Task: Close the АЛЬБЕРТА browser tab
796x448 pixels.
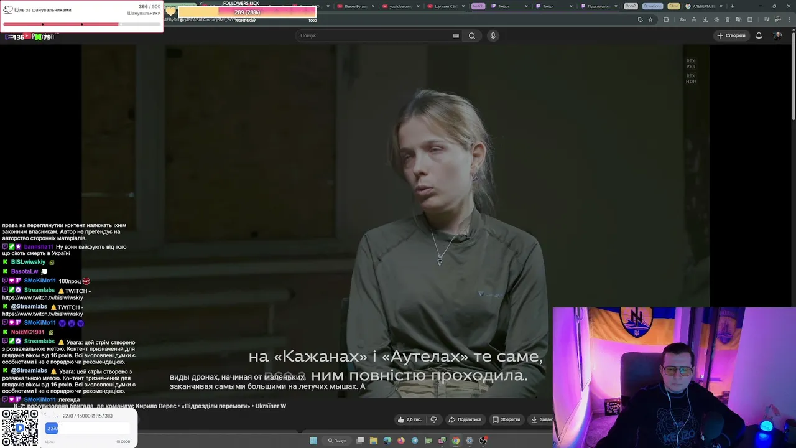Action: (x=722, y=6)
